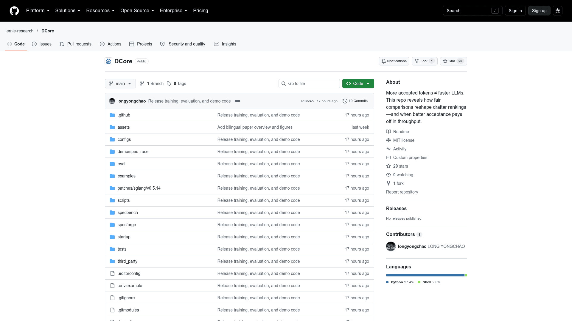
Task: Focus the header Search box
Action: click(x=472, y=11)
